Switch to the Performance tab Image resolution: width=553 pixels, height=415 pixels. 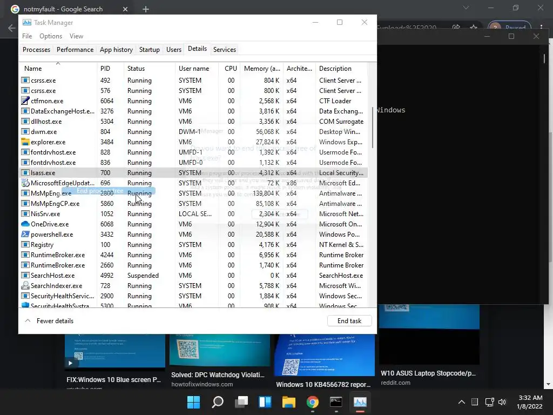75,49
